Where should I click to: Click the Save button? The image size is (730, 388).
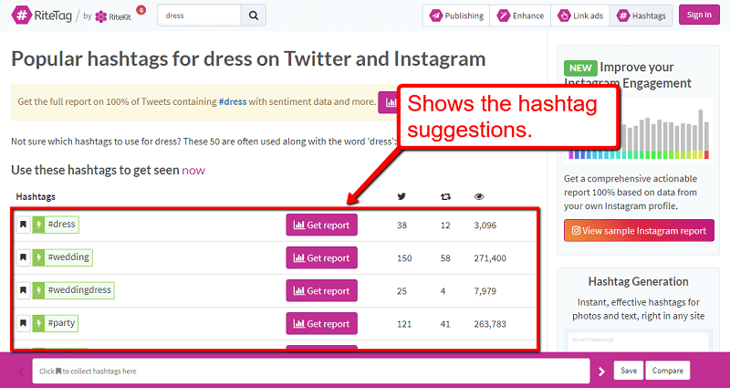point(629,371)
